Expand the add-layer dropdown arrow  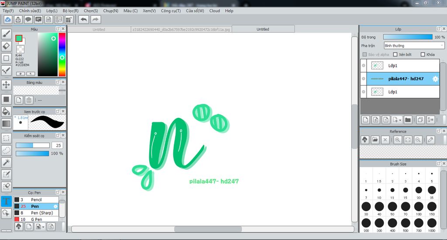pos(400,120)
